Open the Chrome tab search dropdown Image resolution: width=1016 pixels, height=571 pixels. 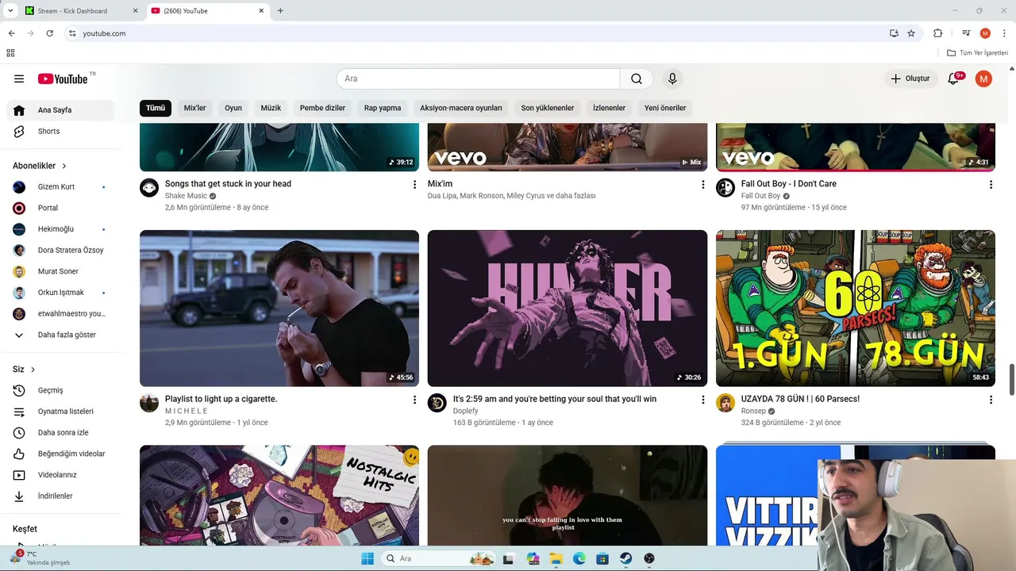(10, 10)
